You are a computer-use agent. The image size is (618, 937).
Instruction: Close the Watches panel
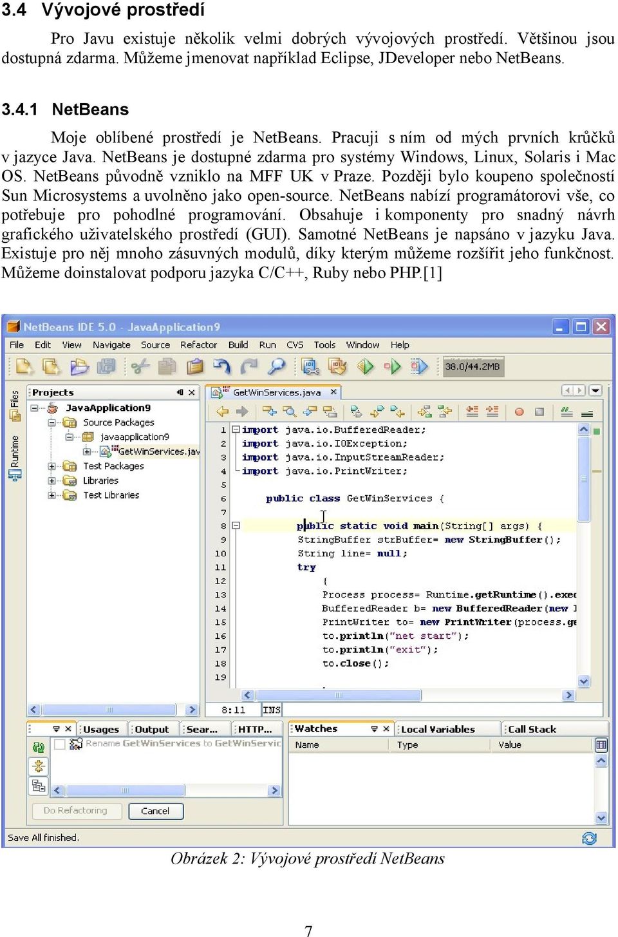pyautogui.click(x=386, y=729)
